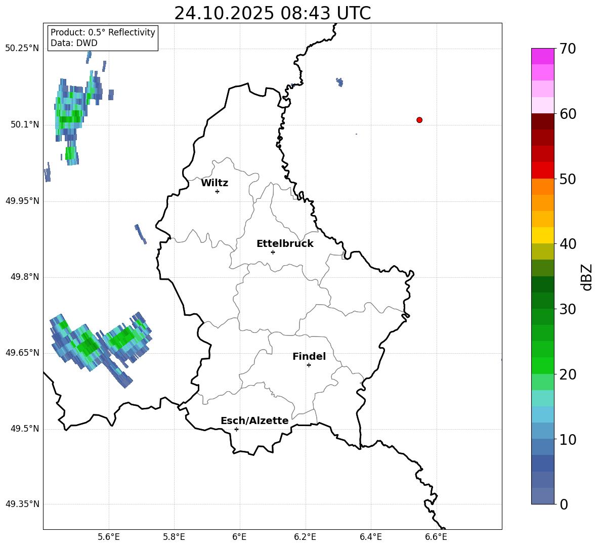This screenshot has width=599, height=547.
Task: Pick the yellow colorbar segment above 40
Action: (x=542, y=235)
